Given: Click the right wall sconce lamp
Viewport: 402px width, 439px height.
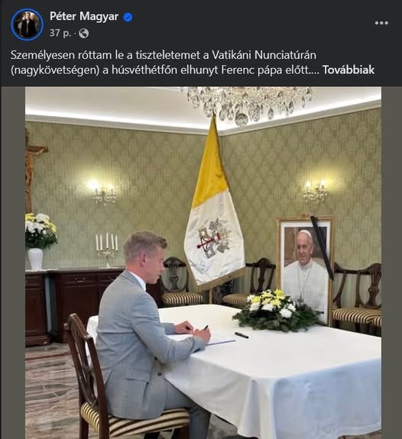Looking at the screenshot, I should coord(315,192).
